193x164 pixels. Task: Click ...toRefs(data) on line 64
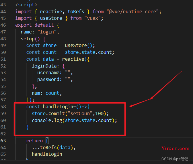(52, 147)
